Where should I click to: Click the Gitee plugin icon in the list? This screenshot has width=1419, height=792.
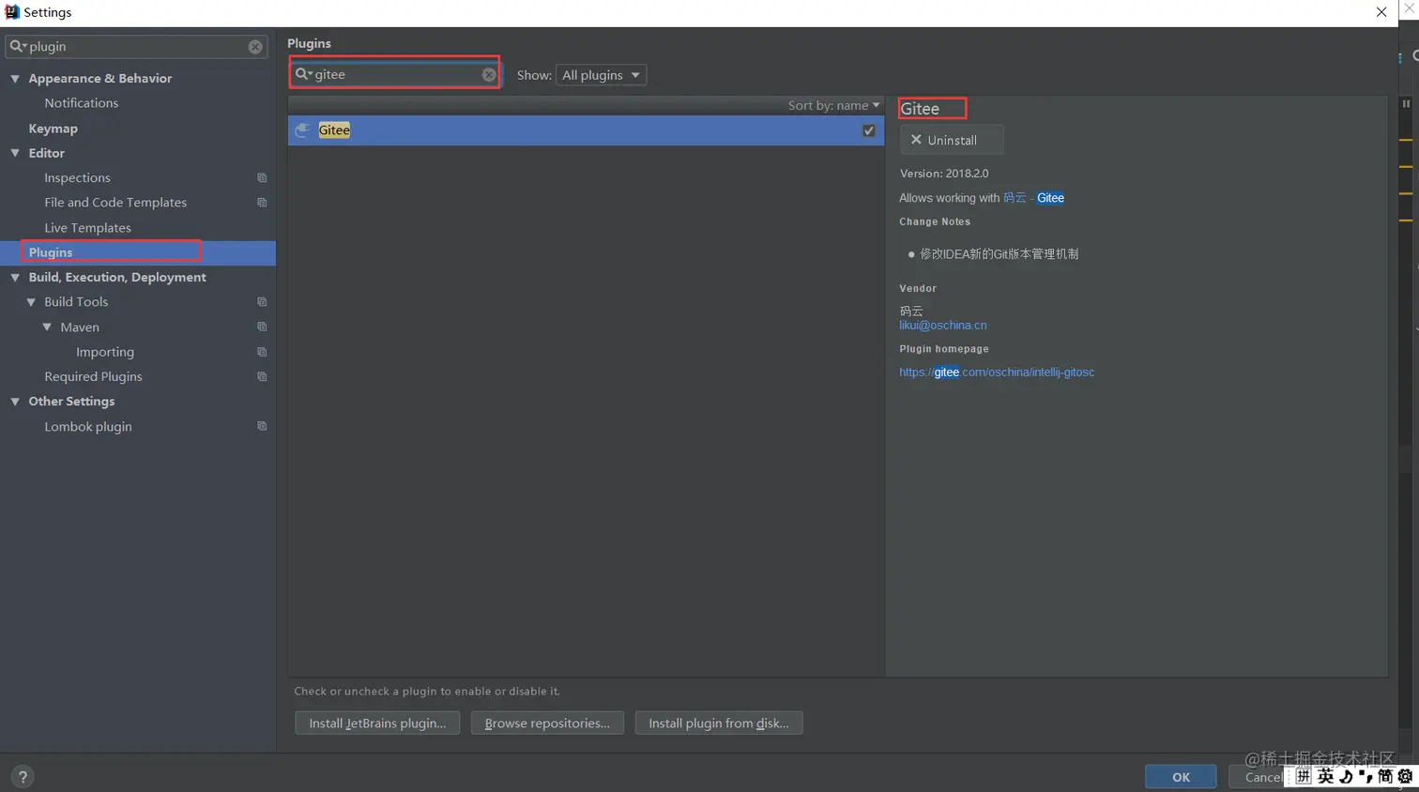302,130
